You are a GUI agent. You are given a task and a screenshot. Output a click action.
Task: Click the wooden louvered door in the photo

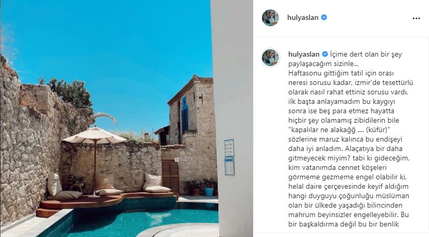tap(171, 176)
